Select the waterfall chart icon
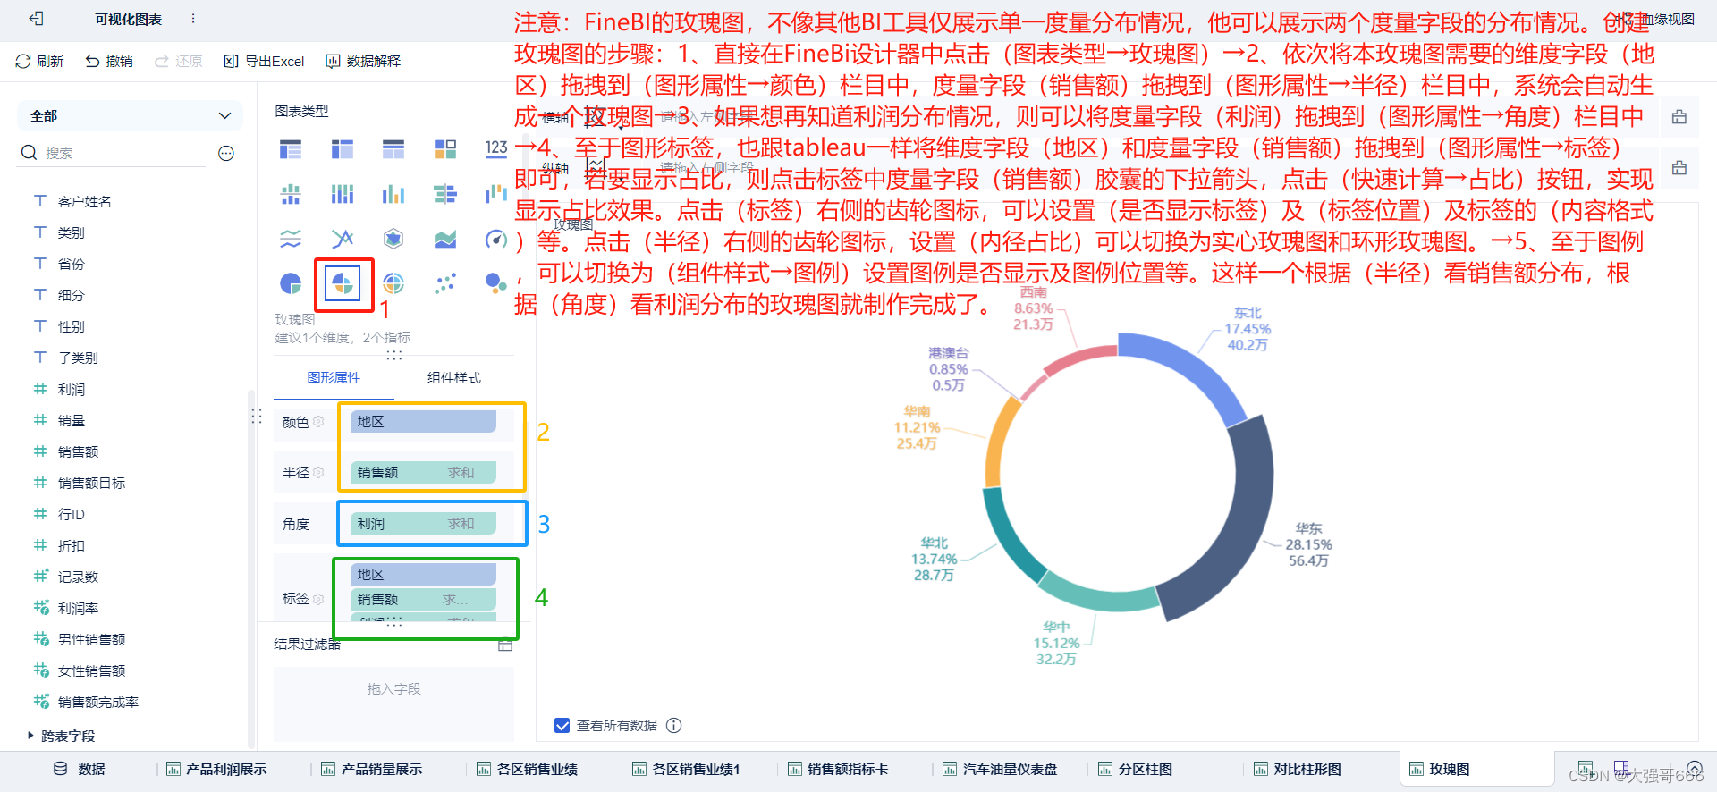1717x792 pixels. pyautogui.click(x=496, y=194)
